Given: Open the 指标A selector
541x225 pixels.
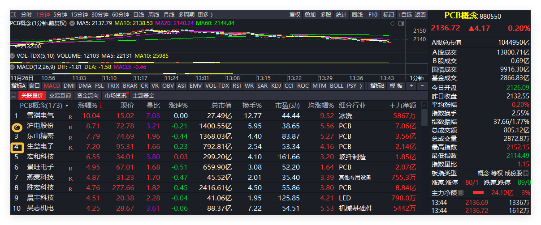Looking at the screenshot, I should (x=19, y=85).
